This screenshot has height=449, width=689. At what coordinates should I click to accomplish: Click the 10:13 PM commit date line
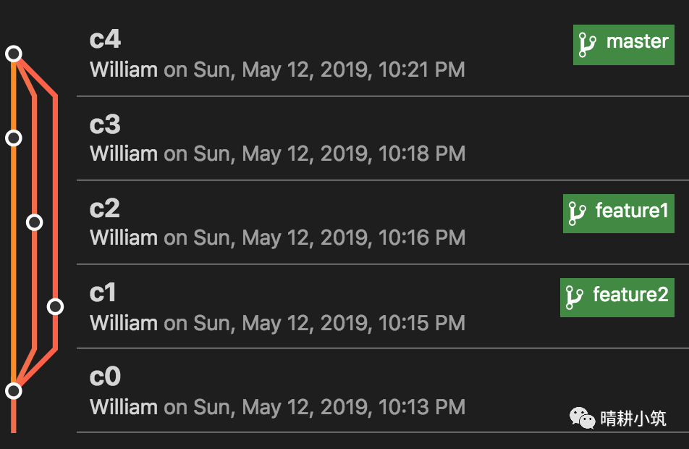(x=277, y=407)
